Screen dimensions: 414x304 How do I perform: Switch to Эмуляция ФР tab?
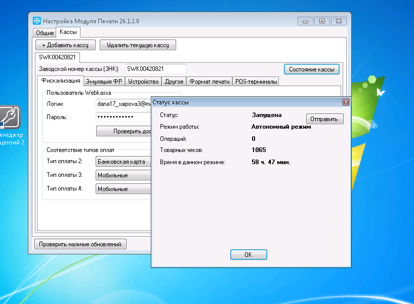[104, 82]
